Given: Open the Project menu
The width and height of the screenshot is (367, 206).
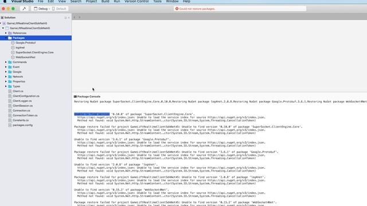Looking at the screenshot, I should click(x=91, y=1).
